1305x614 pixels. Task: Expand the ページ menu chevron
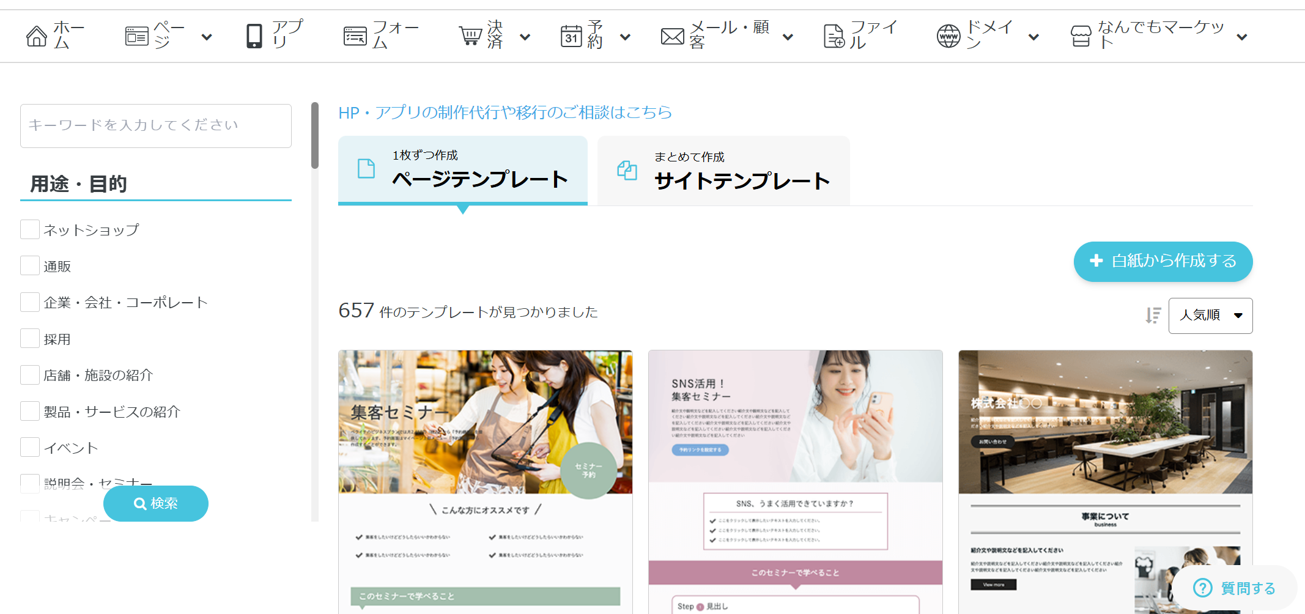[x=207, y=37]
